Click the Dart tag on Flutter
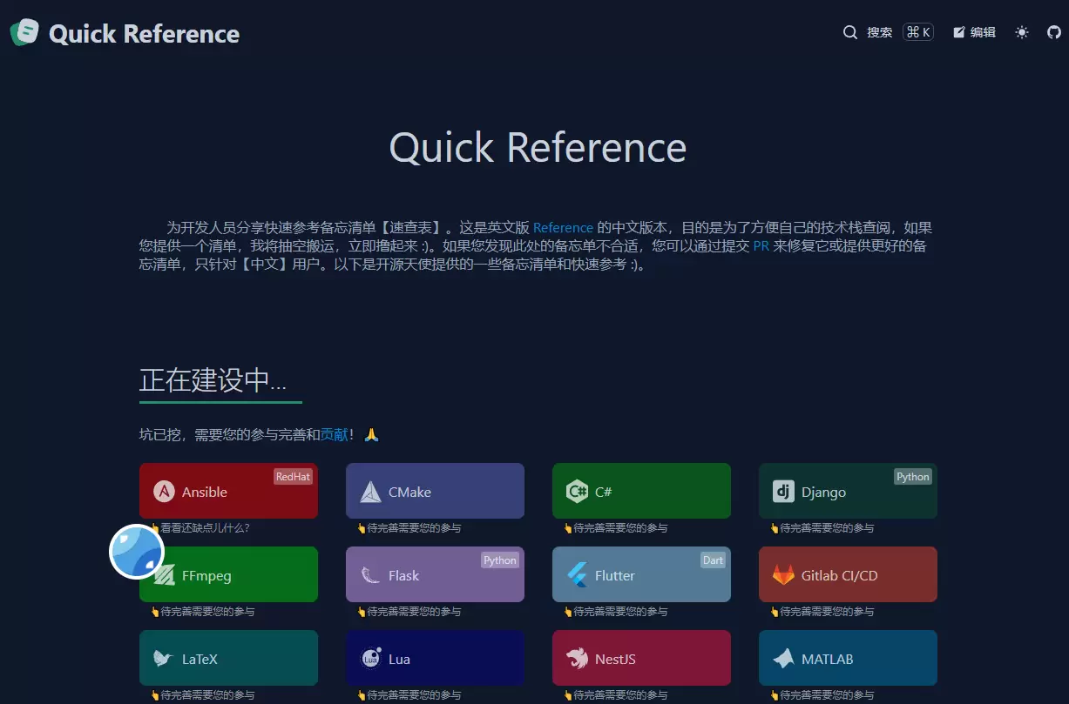 tap(713, 560)
